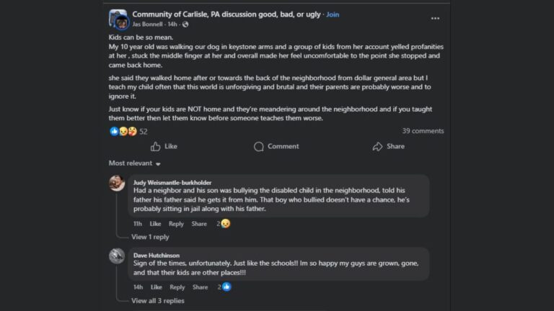This screenshot has height=311, width=554.
Task: Click the group avatar thumbnail
Action: pos(118,19)
